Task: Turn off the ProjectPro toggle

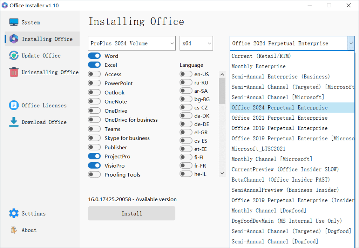Action: (x=94, y=156)
